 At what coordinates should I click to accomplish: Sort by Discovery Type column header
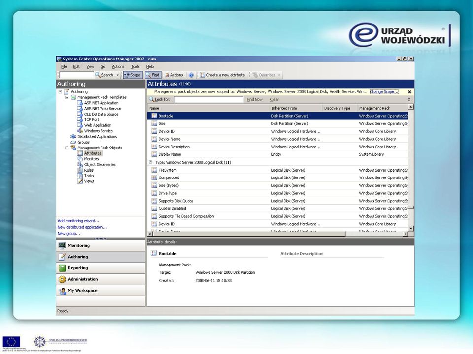pyautogui.click(x=339, y=108)
